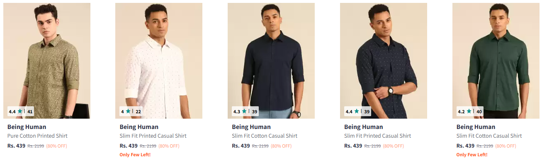
Task: Click Slim Fit Cotton Casual Shirt under navy shirt
Action: [x=265, y=136]
